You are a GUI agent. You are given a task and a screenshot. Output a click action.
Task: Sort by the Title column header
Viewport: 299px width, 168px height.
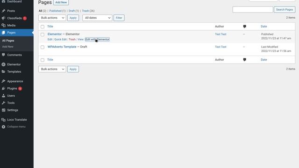[50, 27]
